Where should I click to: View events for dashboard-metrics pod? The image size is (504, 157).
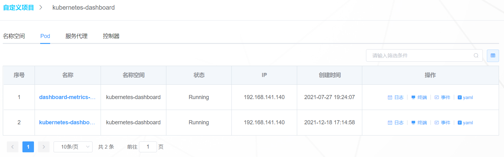coord(442,98)
